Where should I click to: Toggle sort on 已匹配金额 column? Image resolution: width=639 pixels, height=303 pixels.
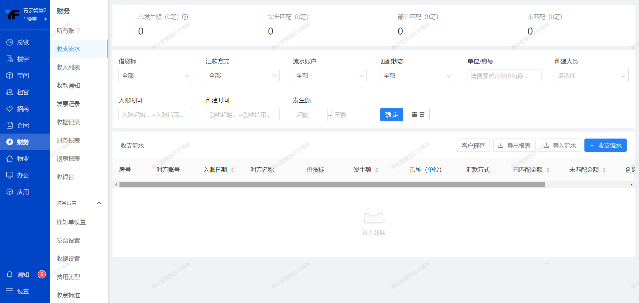pyautogui.click(x=548, y=170)
